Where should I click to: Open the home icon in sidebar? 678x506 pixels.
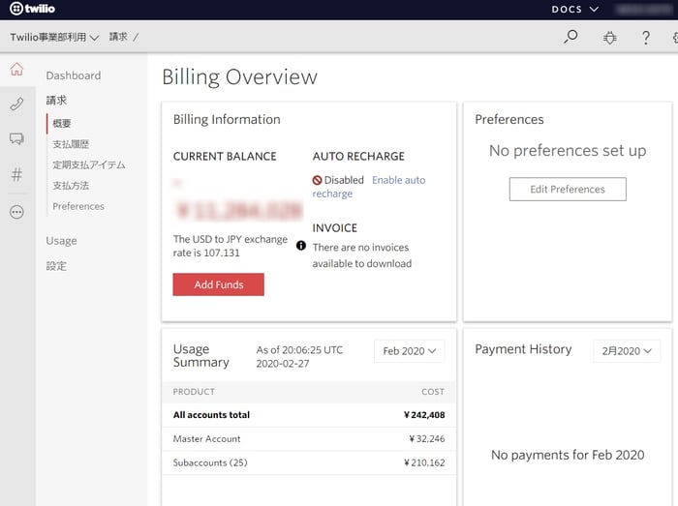coord(16,69)
